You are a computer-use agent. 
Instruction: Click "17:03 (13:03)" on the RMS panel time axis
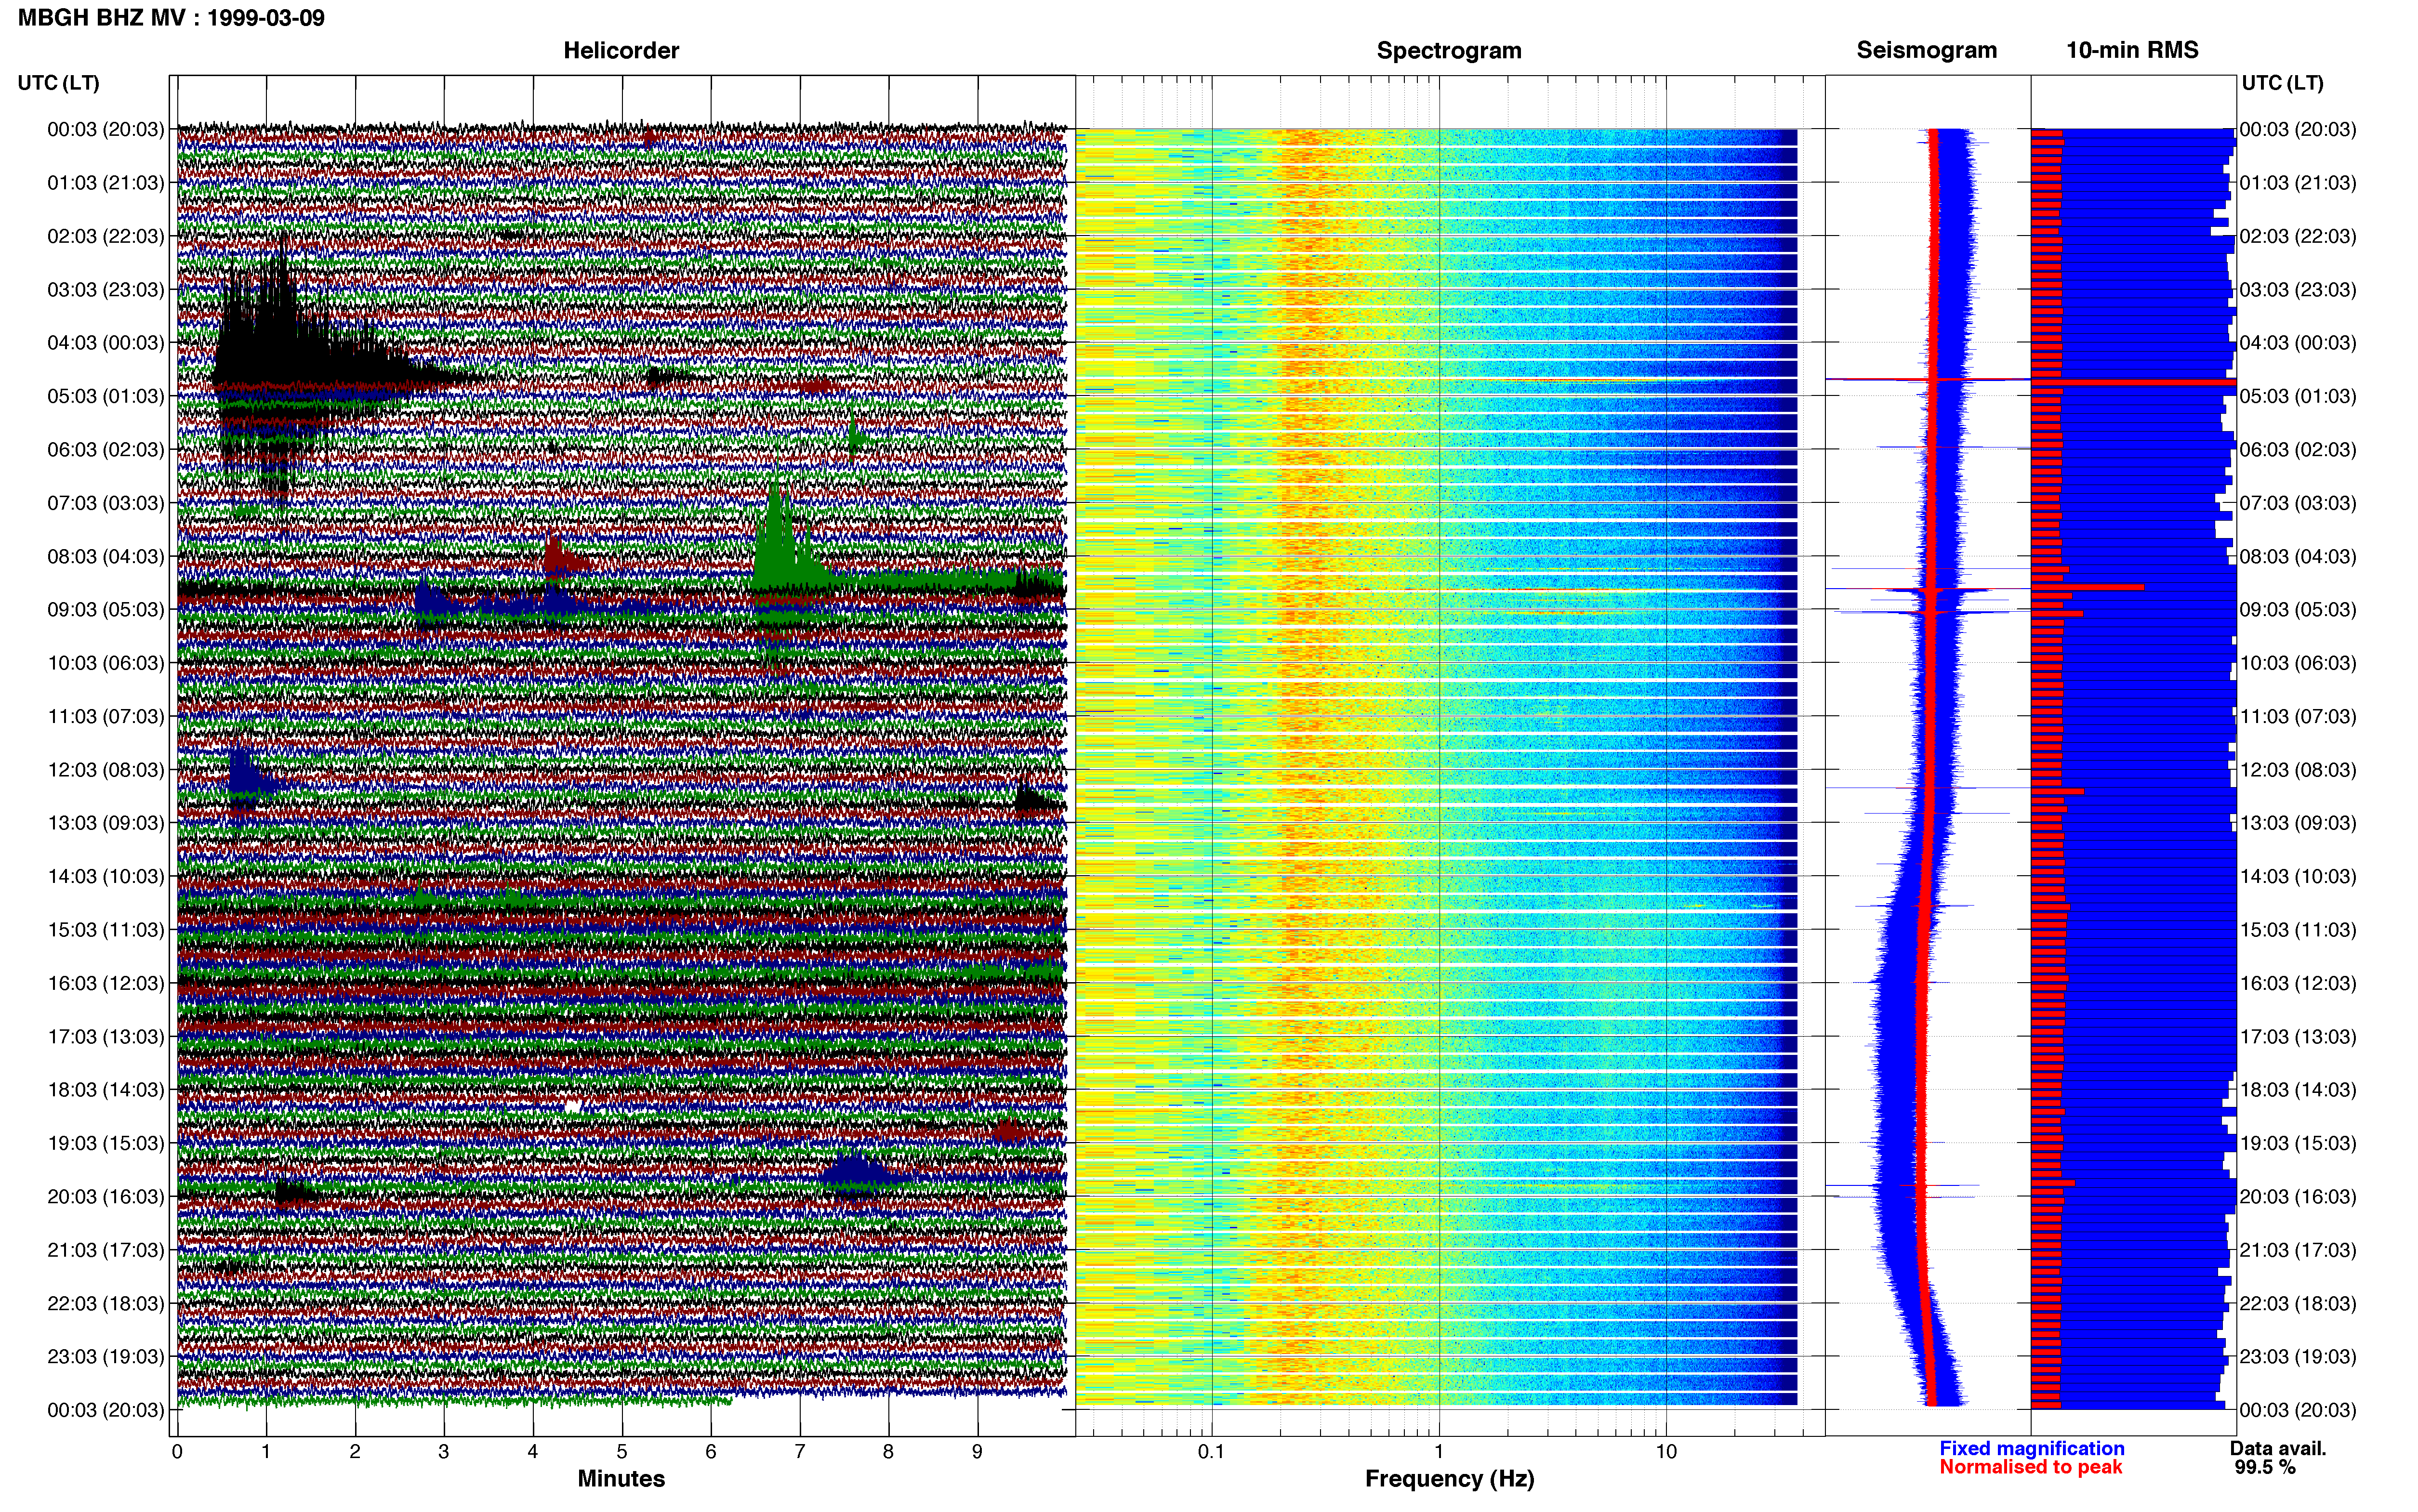pos(2298,1036)
